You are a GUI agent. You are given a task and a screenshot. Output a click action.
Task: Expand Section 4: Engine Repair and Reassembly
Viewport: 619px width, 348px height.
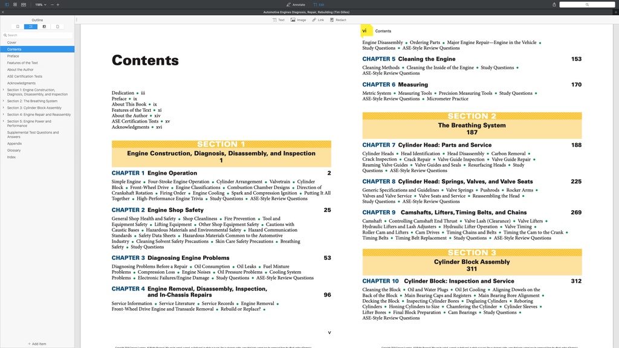coord(4,114)
